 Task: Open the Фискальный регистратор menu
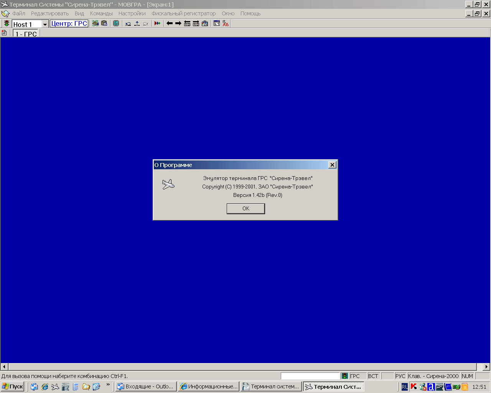pos(184,13)
